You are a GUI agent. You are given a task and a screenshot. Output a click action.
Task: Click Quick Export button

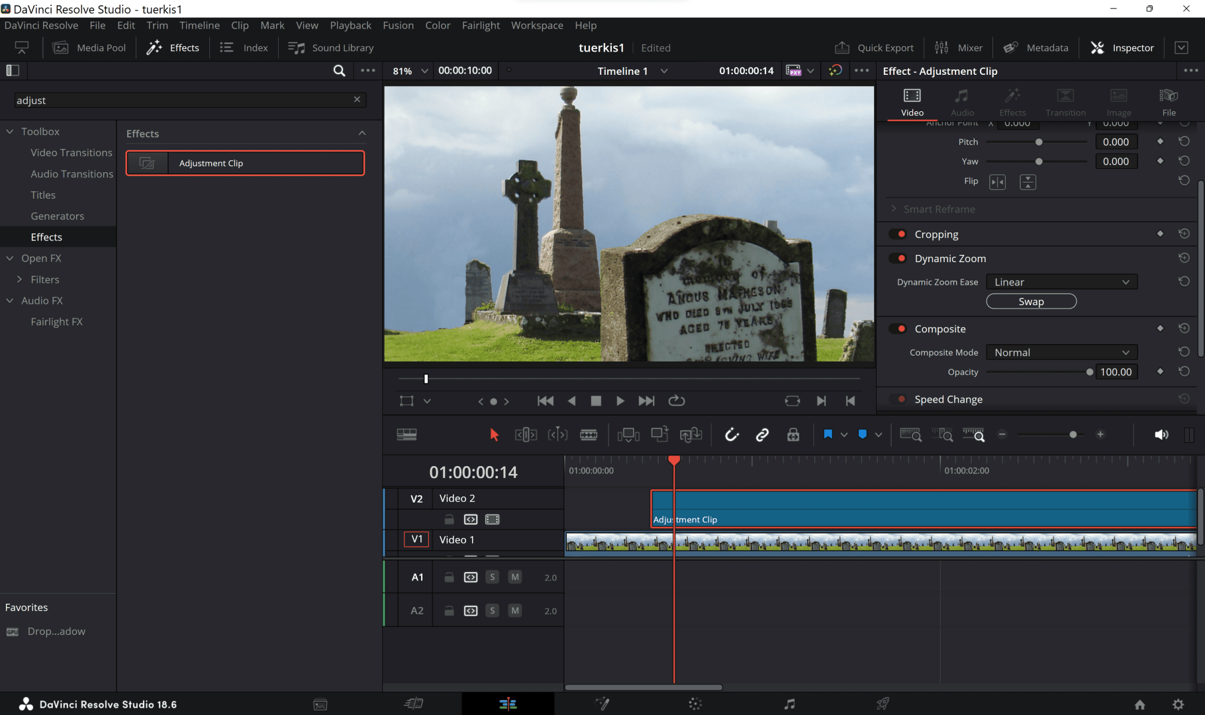875,48
